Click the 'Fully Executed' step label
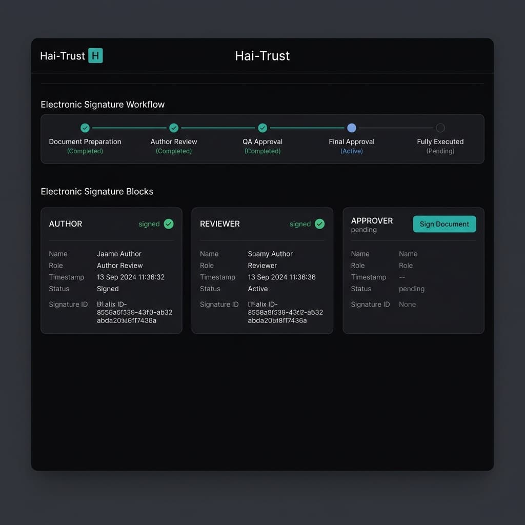Image resolution: width=525 pixels, height=525 pixels. pos(440,142)
